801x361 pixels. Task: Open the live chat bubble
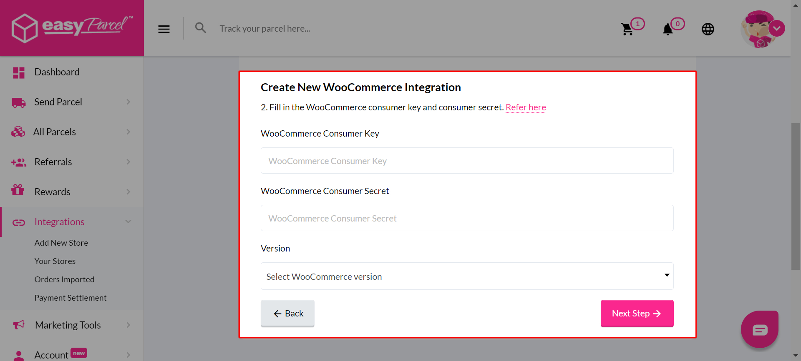(x=760, y=329)
